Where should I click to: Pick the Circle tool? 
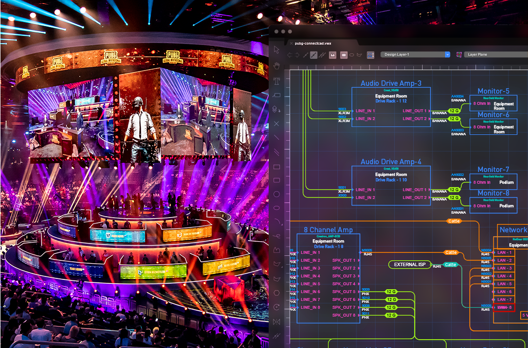point(277,195)
